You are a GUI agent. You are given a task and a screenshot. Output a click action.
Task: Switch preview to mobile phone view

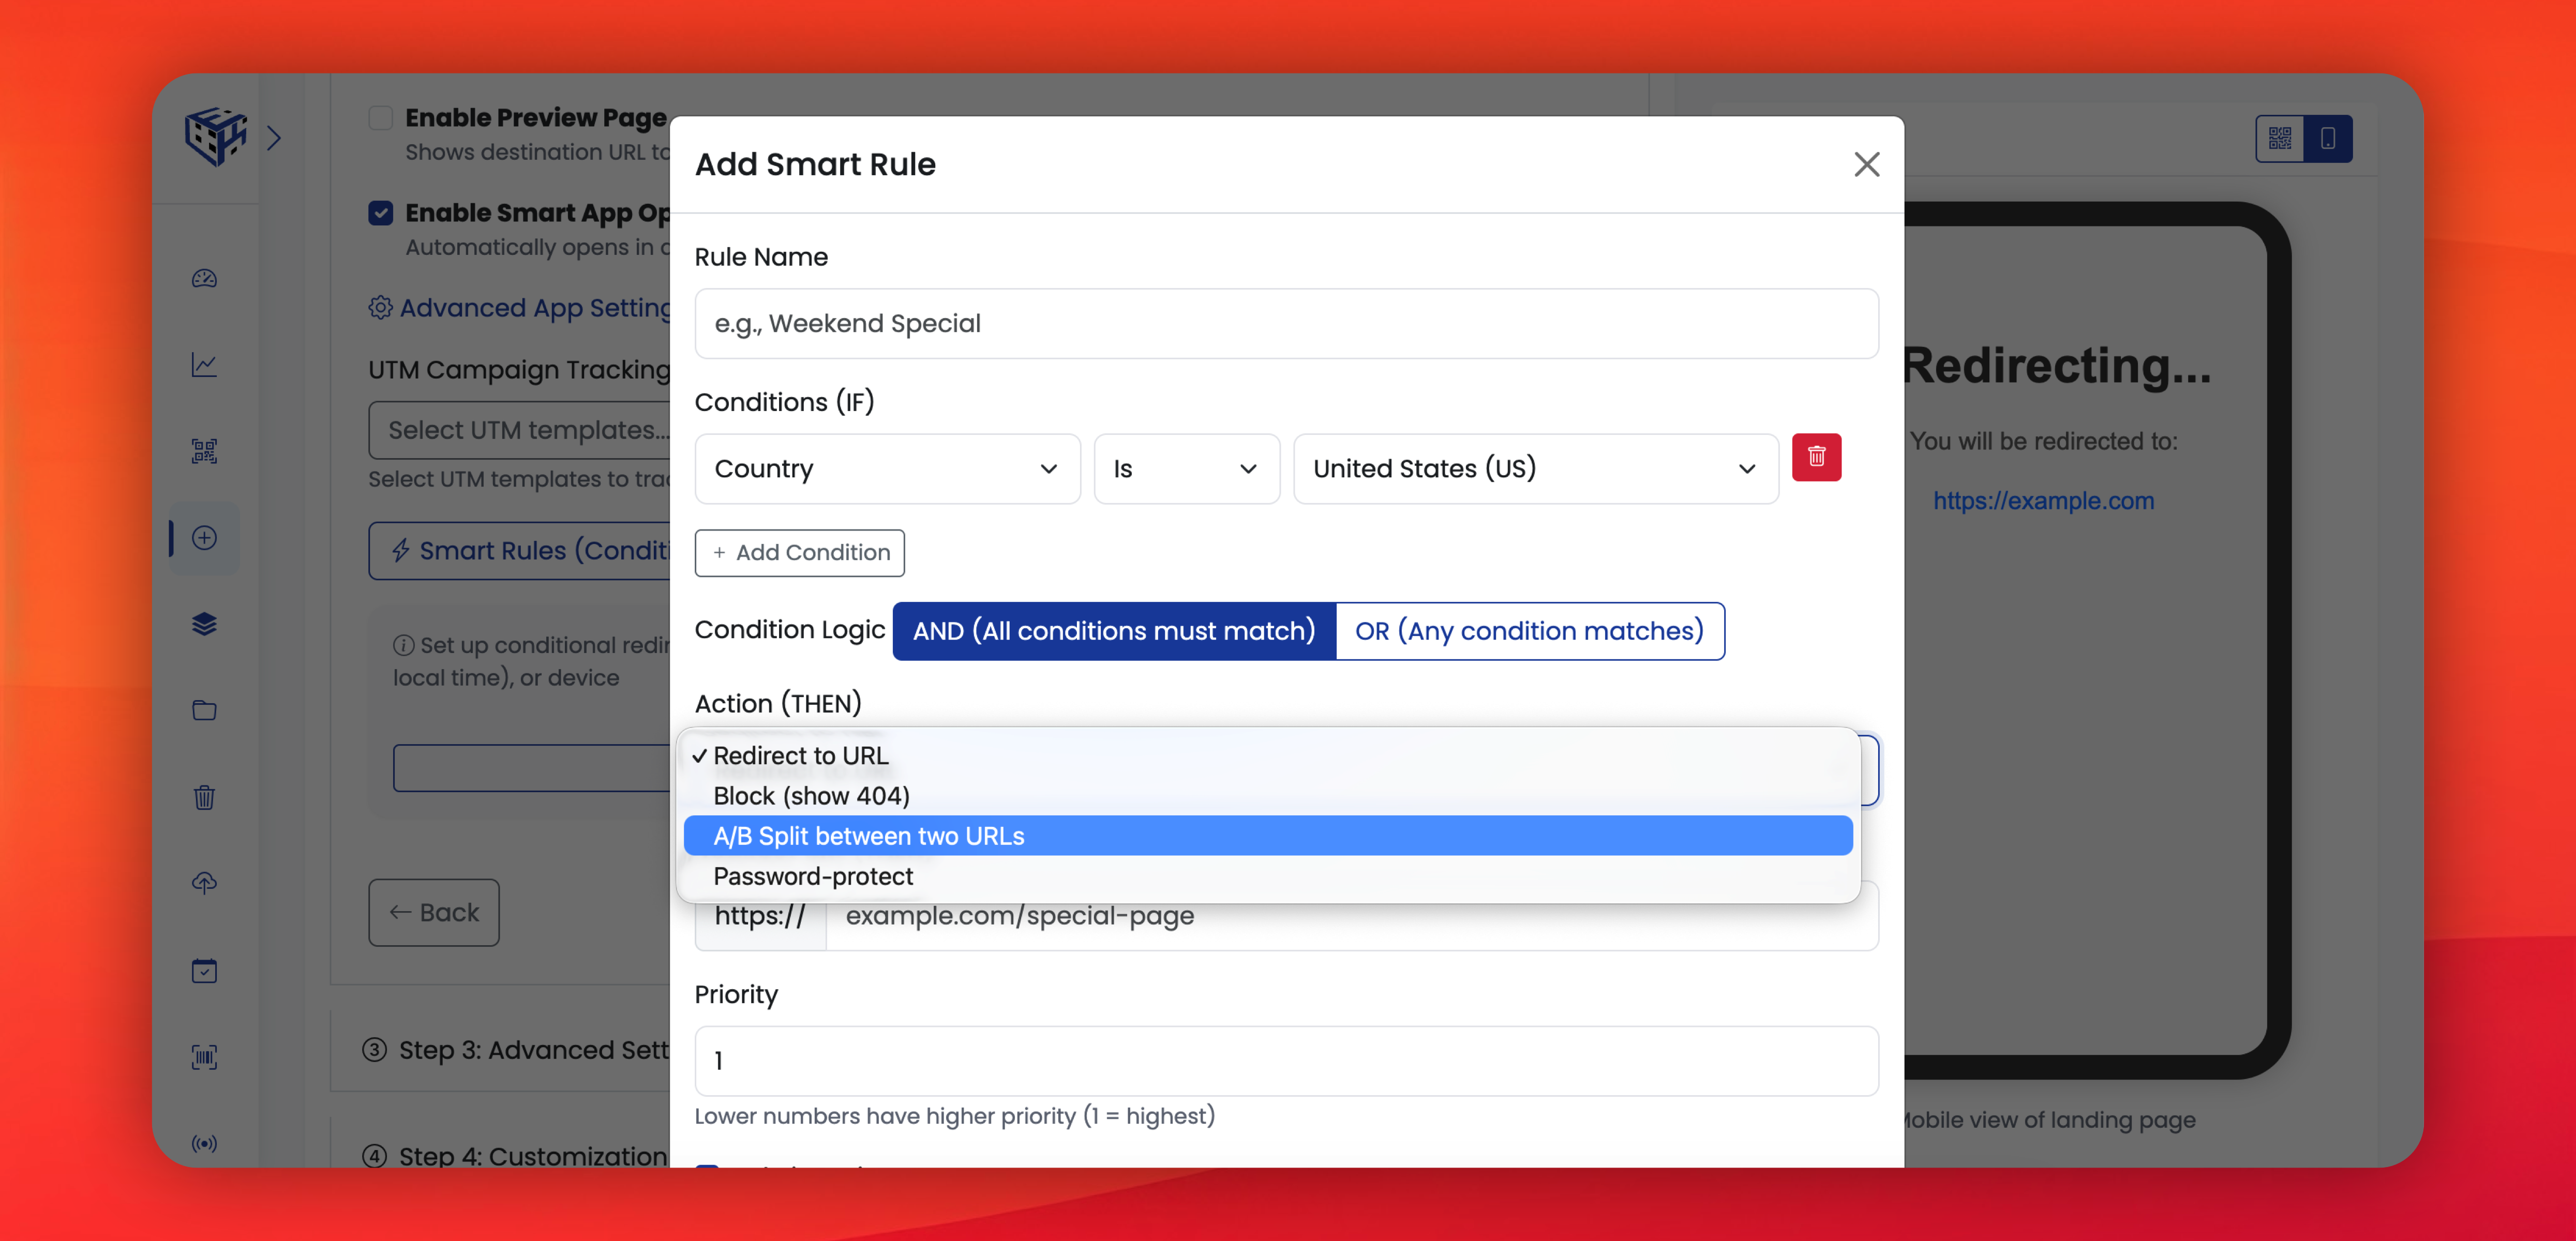2327,138
